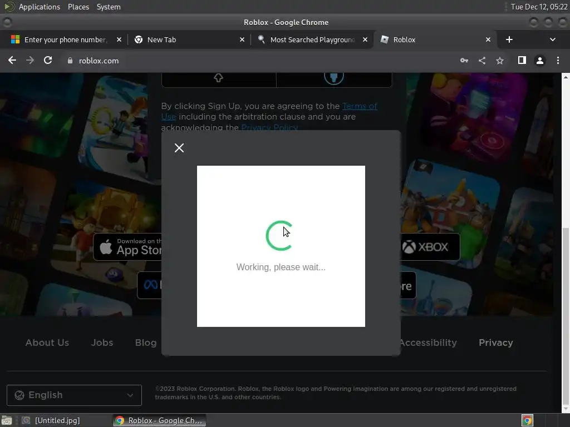Click the Meta Quest badge

149,285
